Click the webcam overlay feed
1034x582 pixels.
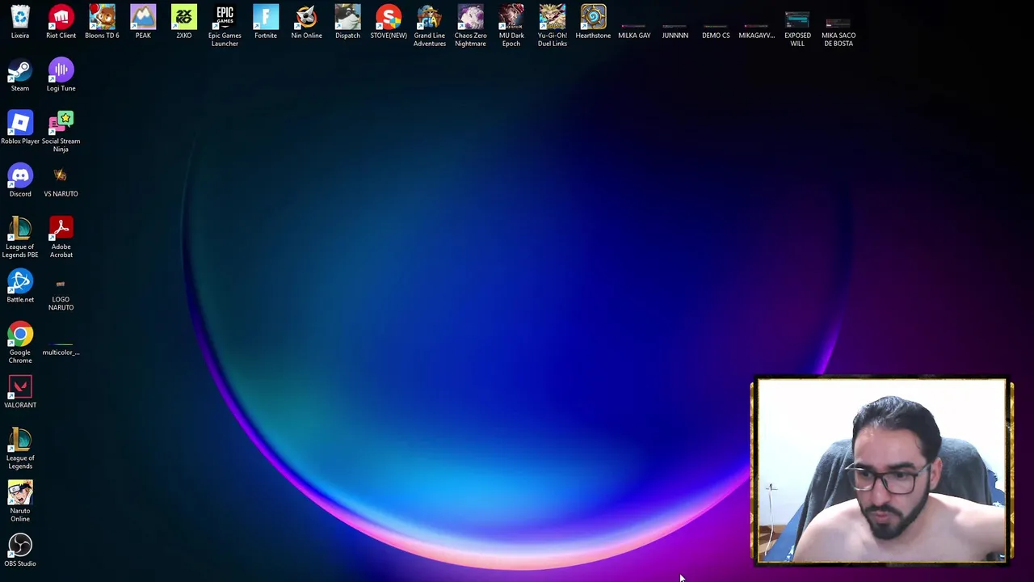[x=882, y=470]
